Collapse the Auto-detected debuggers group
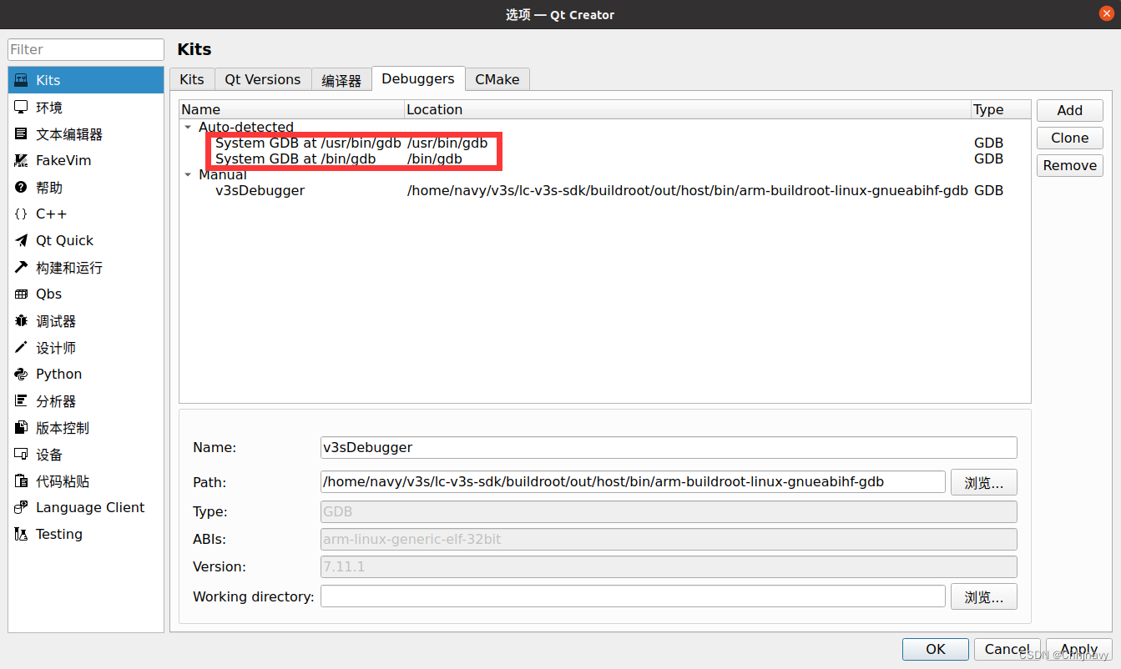 (188, 127)
